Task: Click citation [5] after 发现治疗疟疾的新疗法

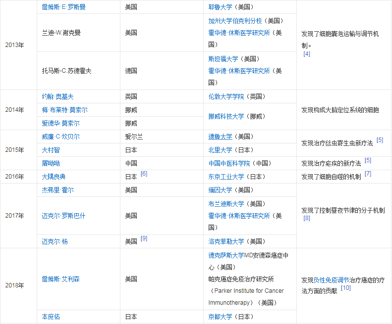Action: pos(368,160)
